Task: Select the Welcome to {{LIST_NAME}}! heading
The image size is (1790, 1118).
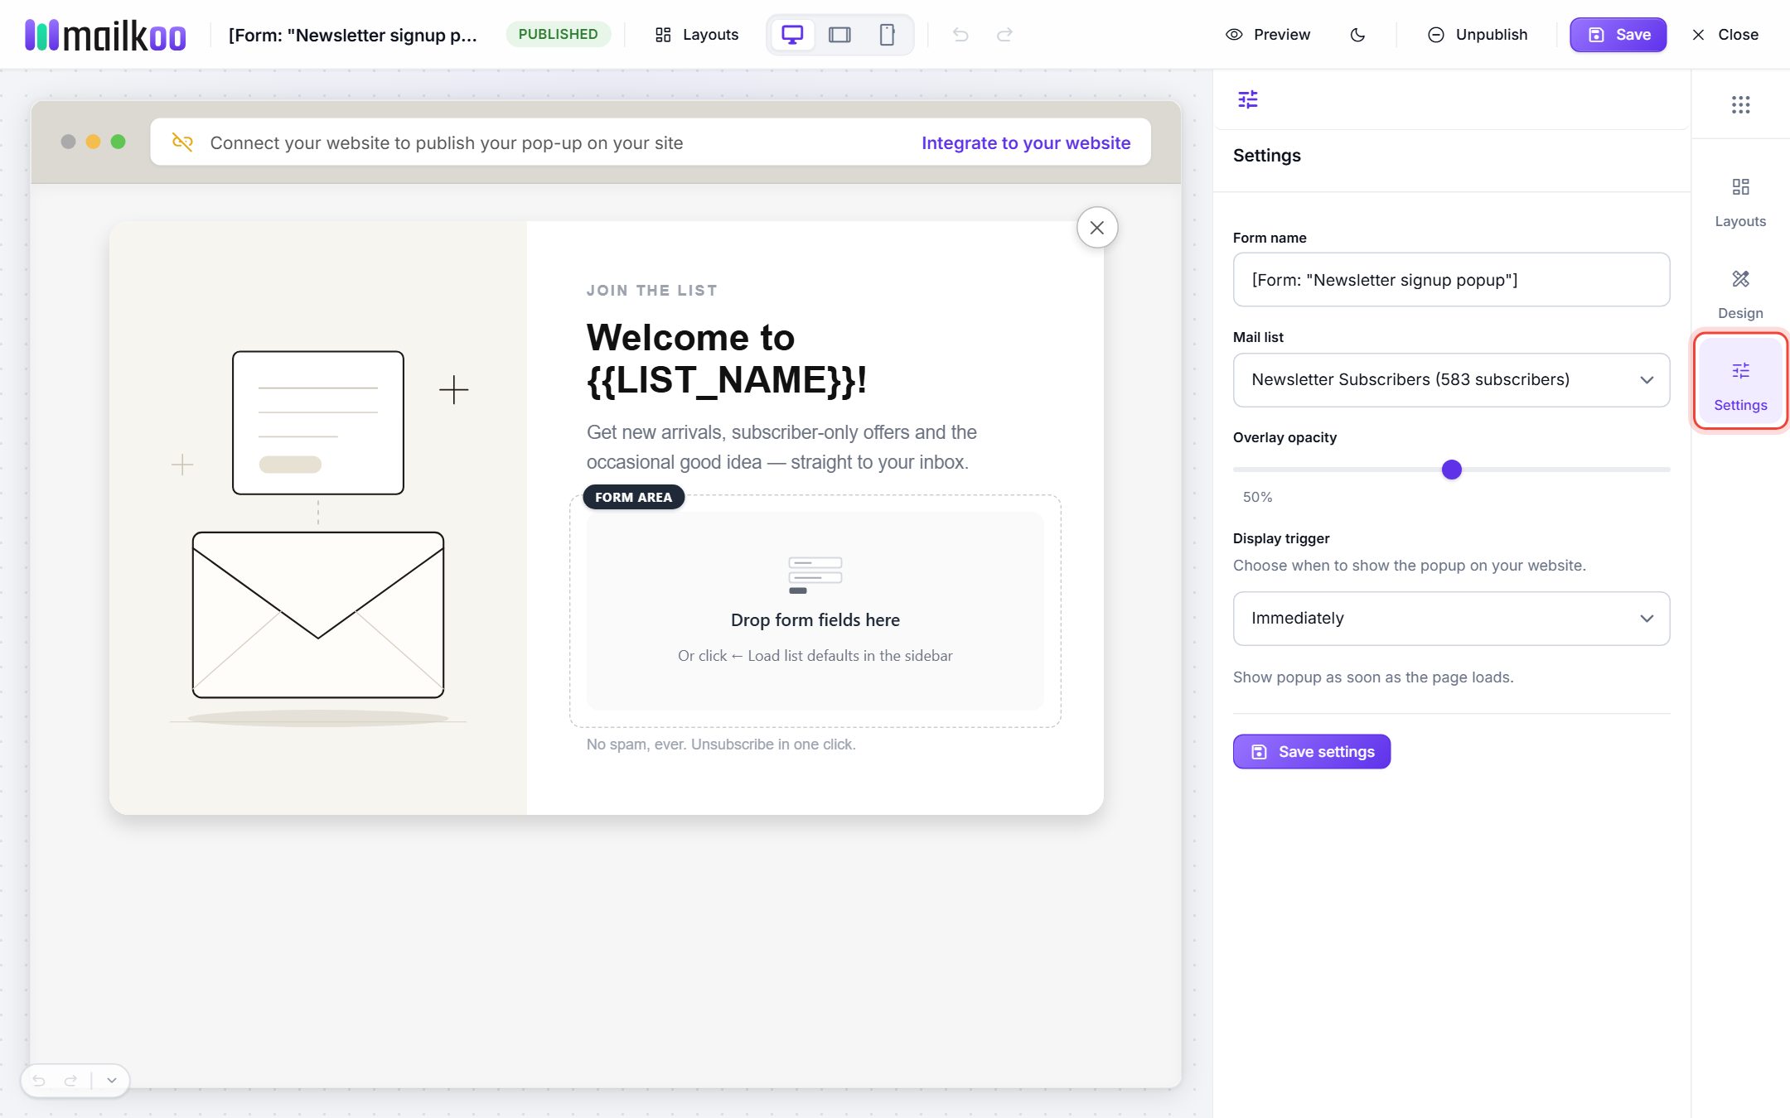Action: coord(727,359)
